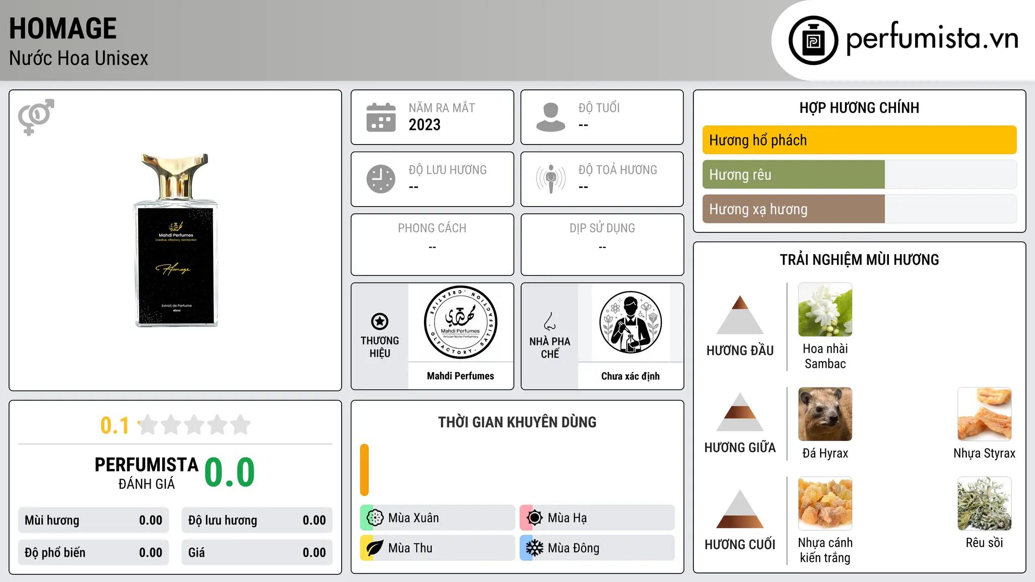The image size is (1035, 582).
Task: Click the perfumista.vn bottle logo icon
Action: pos(813,40)
